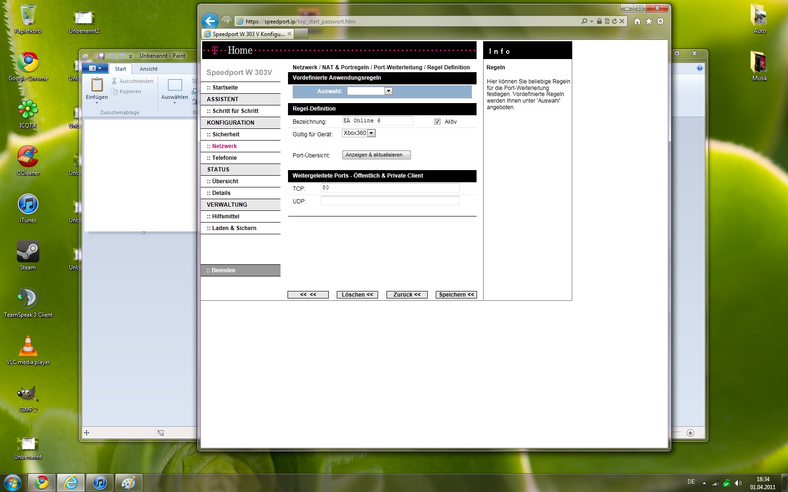This screenshot has height=492, width=788.
Task: Click the Löschen << button
Action: pos(357,295)
